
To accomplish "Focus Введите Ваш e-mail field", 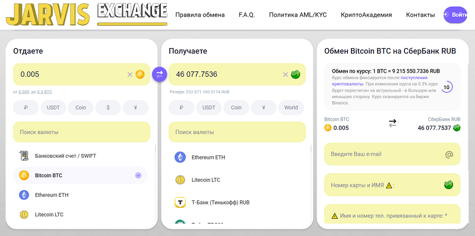I will [392, 154].
